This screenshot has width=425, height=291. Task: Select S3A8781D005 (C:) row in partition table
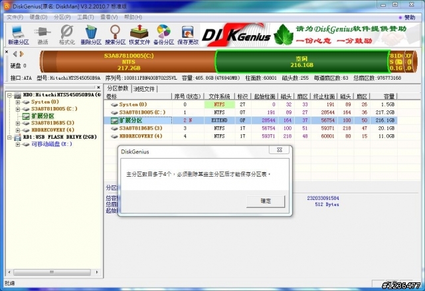click(250, 112)
